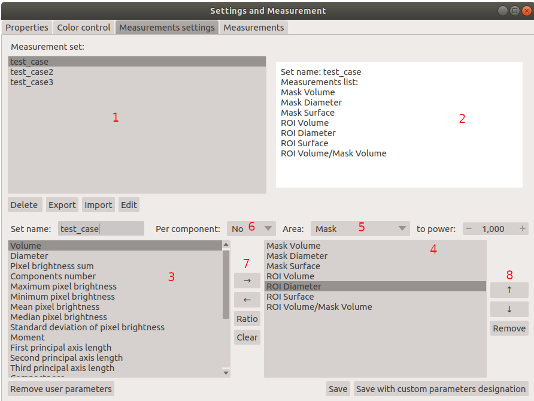Select Median pixel brightness item

[x=115, y=317]
